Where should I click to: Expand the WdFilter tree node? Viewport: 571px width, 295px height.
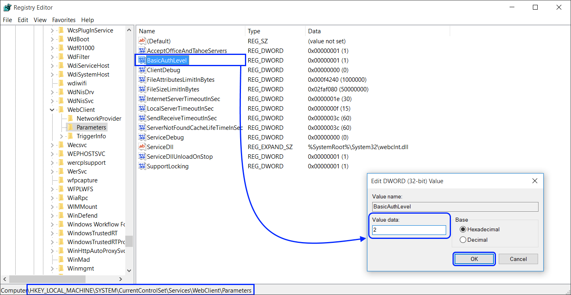[52, 57]
